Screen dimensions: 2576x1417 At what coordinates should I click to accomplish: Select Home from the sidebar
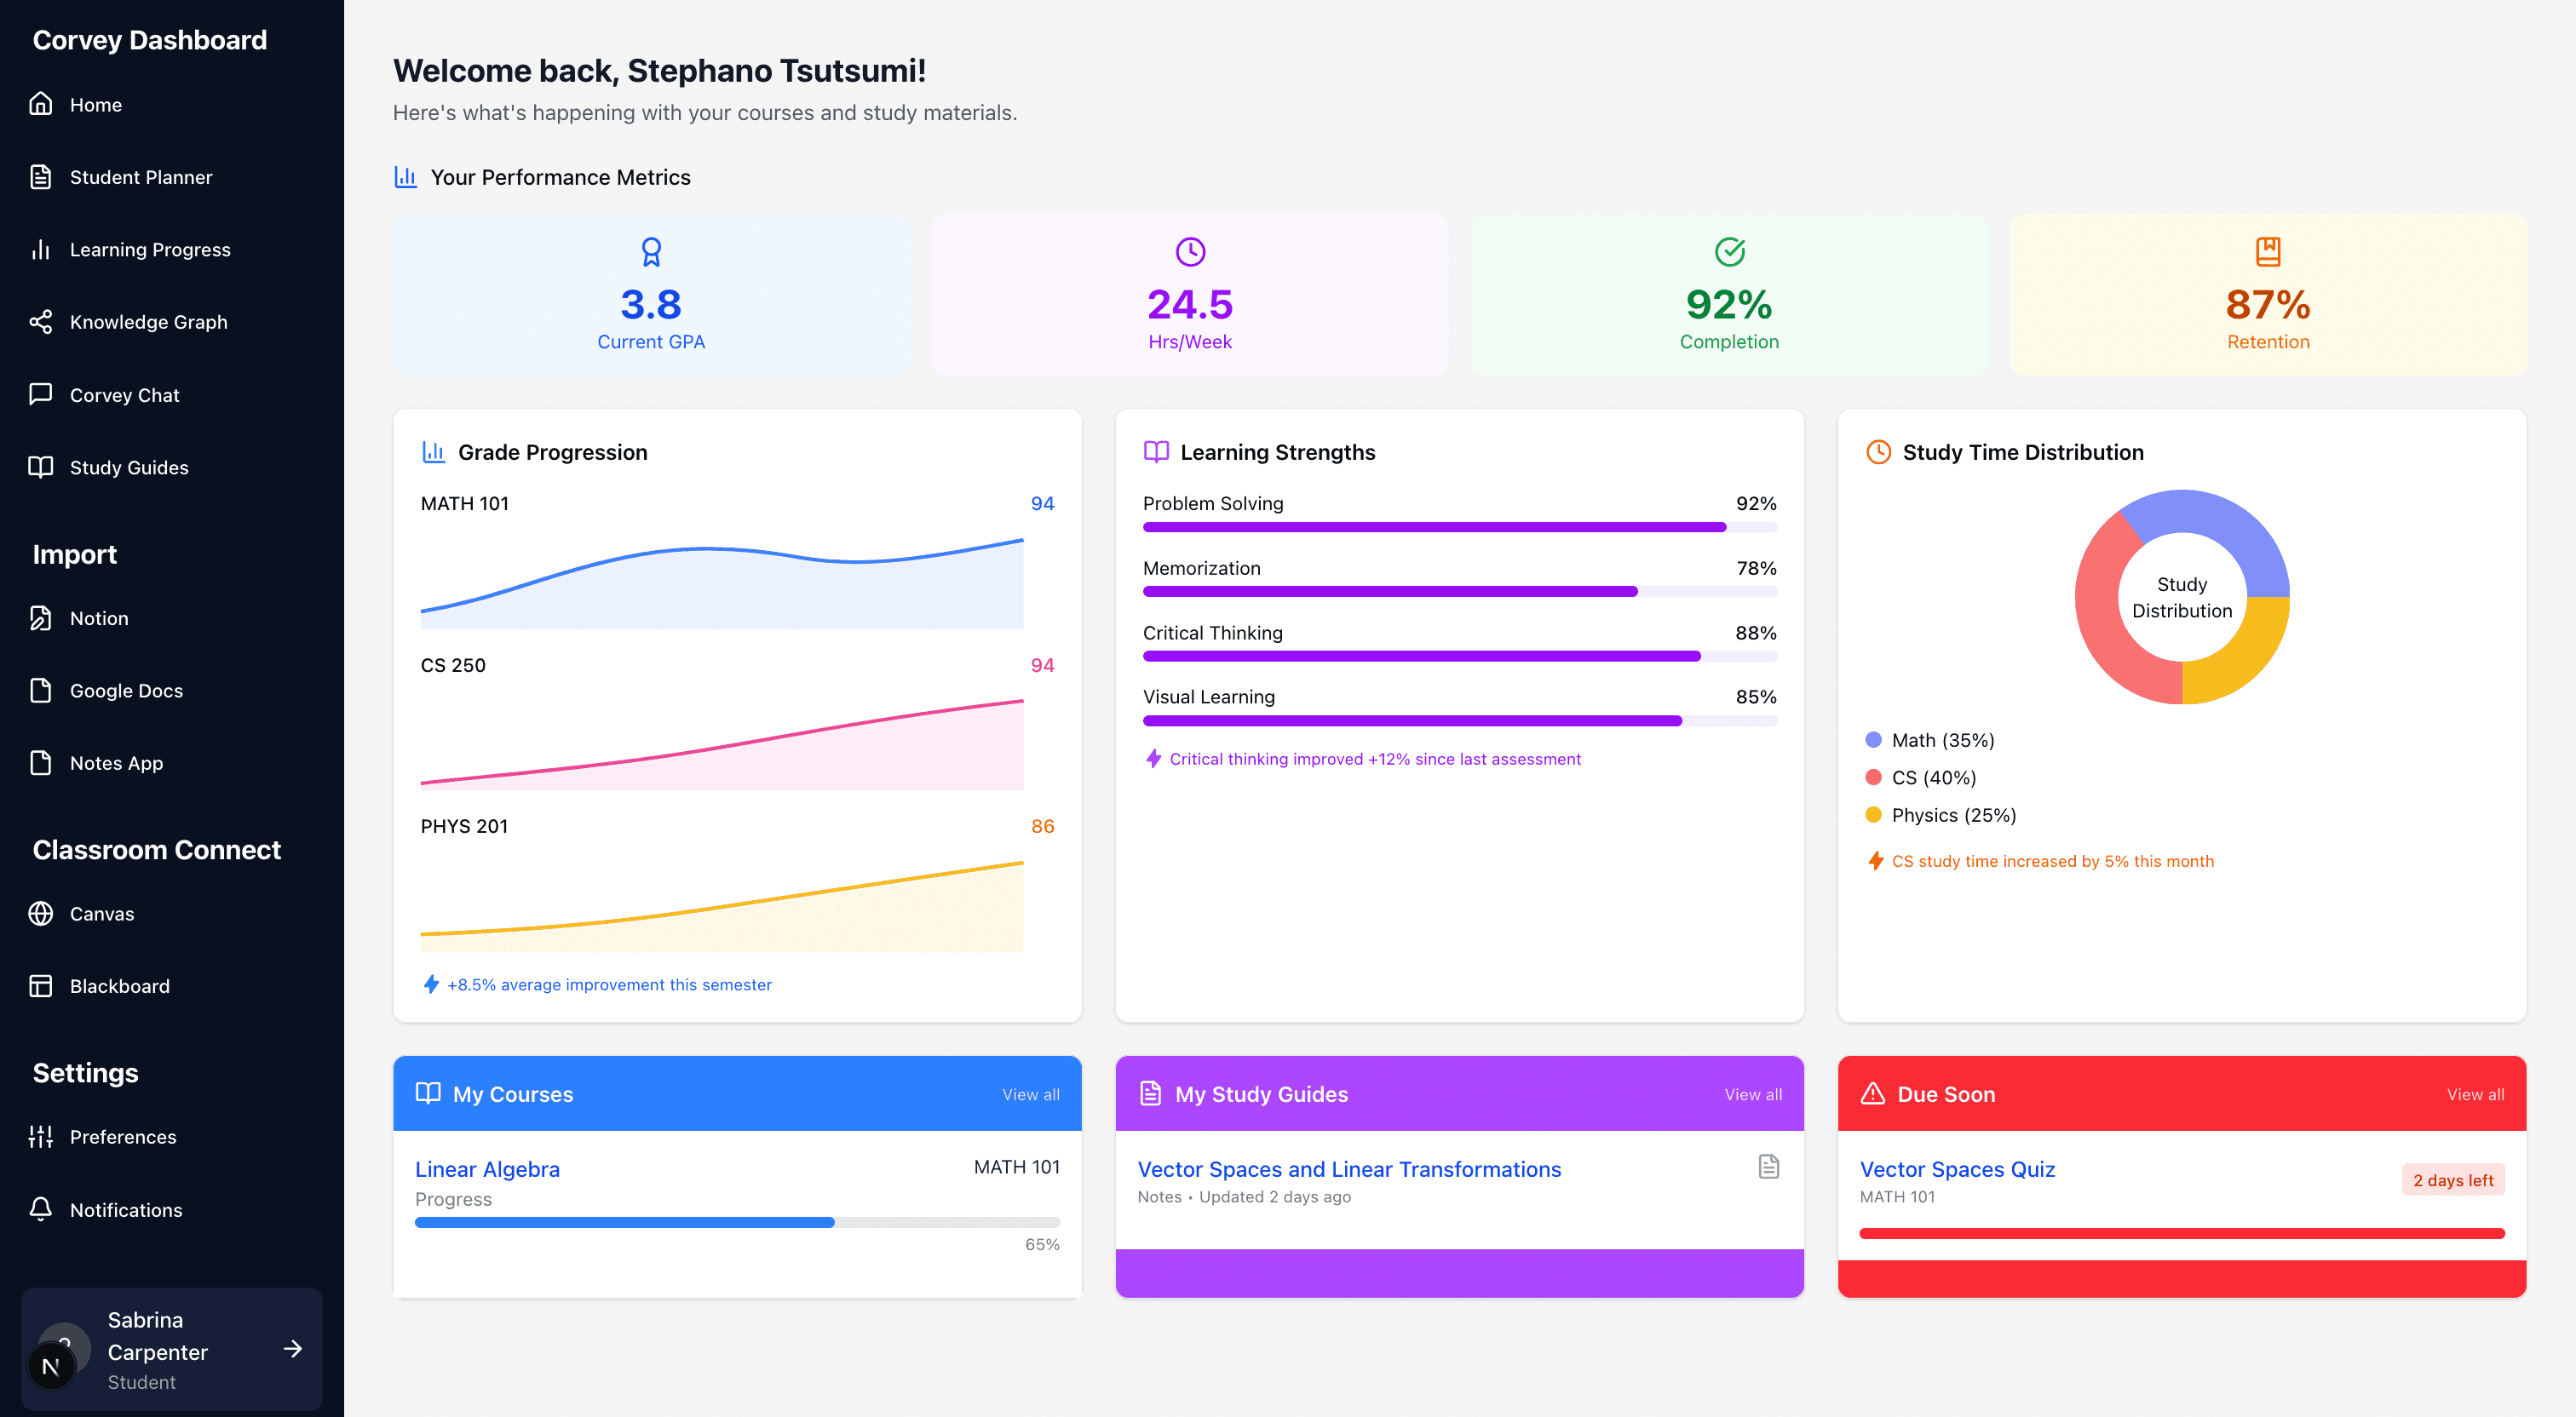click(x=96, y=104)
